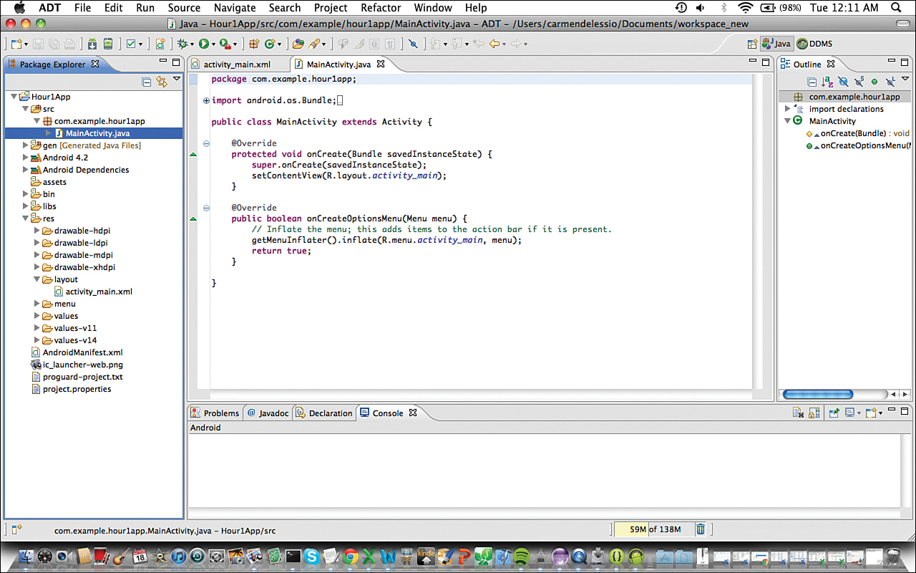Screen dimensions: 916x573
Task: Switch to the Problems tab
Action: pyautogui.click(x=215, y=413)
